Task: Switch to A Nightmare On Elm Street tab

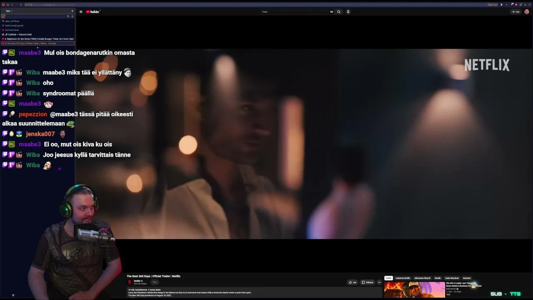Action: pyautogui.click(x=38, y=39)
